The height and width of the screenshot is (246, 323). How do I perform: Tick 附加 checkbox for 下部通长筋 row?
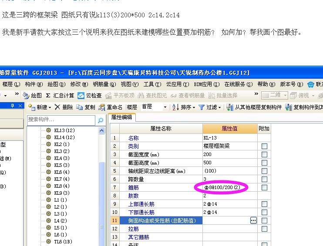(264, 212)
